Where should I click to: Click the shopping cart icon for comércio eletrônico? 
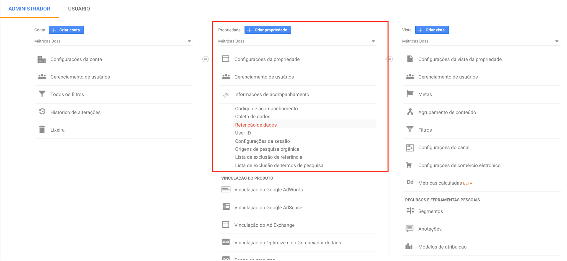(x=409, y=165)
